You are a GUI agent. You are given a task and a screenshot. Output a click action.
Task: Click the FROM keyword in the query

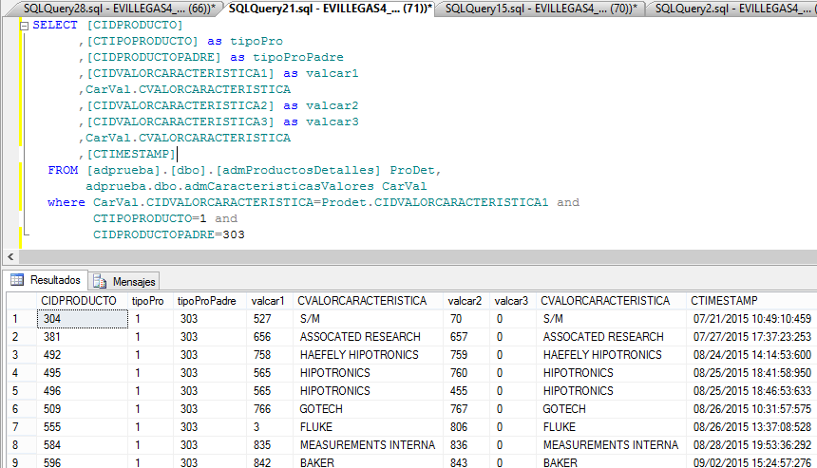pyautogui.click(x=63, y=170)
